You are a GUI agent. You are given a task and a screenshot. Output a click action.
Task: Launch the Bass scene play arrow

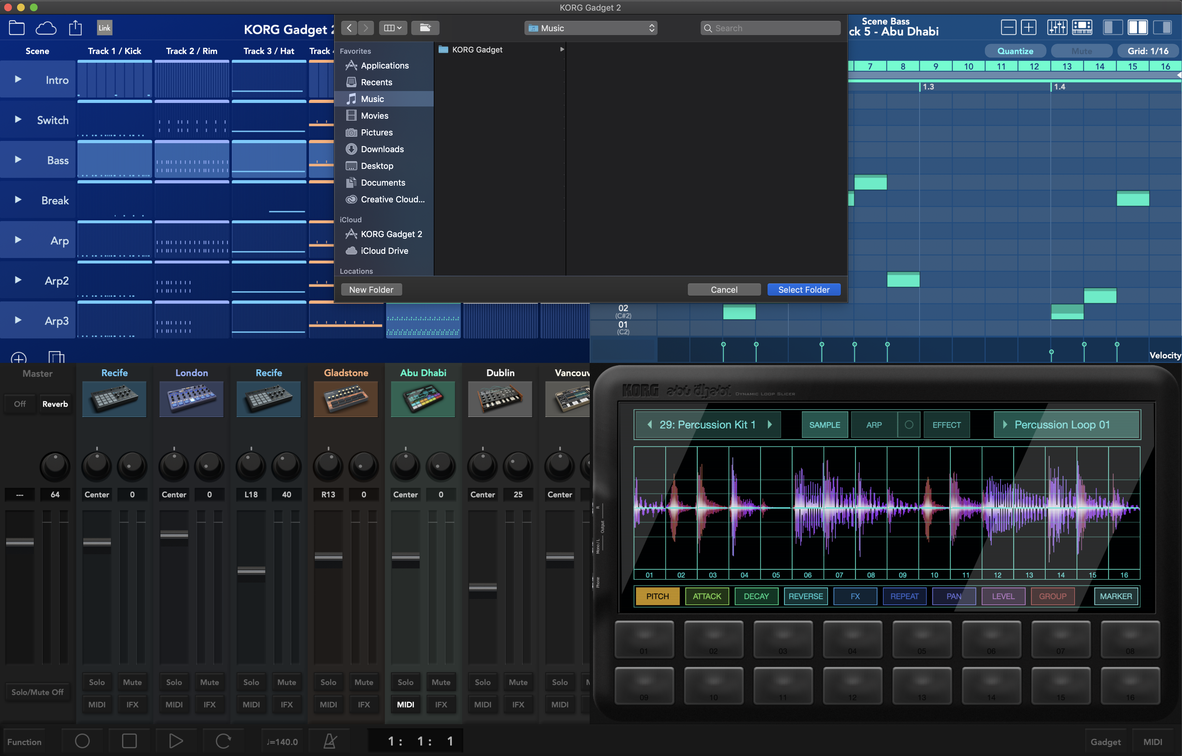click(18, 159)
